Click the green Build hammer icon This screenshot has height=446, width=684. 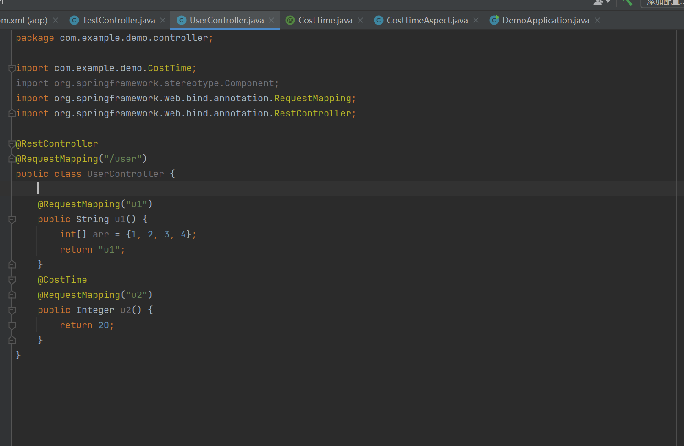pos(627,2)
